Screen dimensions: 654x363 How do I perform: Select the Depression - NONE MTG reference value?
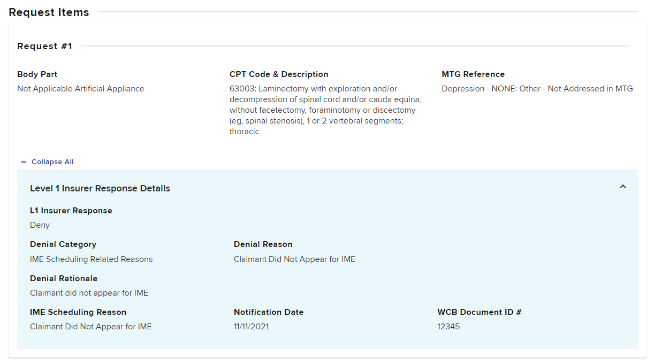537,89
